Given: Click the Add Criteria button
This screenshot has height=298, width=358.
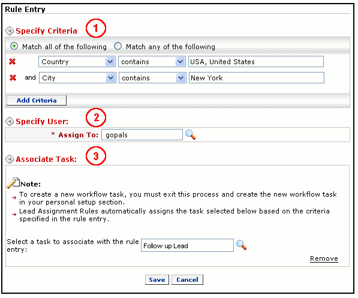Looking at the screenshot, I should tap(37, 101).
